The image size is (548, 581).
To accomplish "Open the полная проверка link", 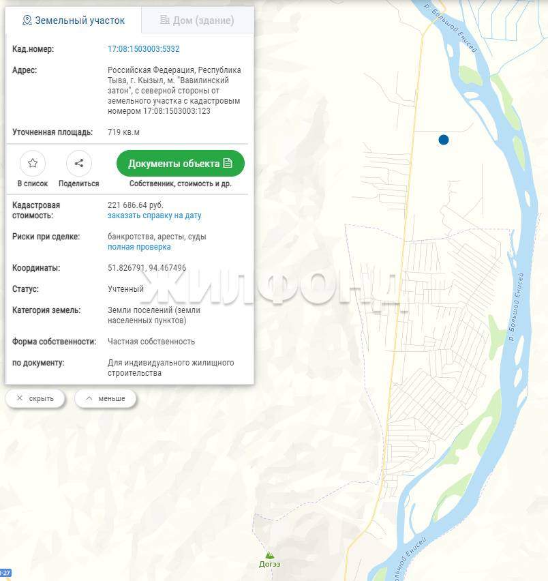I will click(139, 247).
